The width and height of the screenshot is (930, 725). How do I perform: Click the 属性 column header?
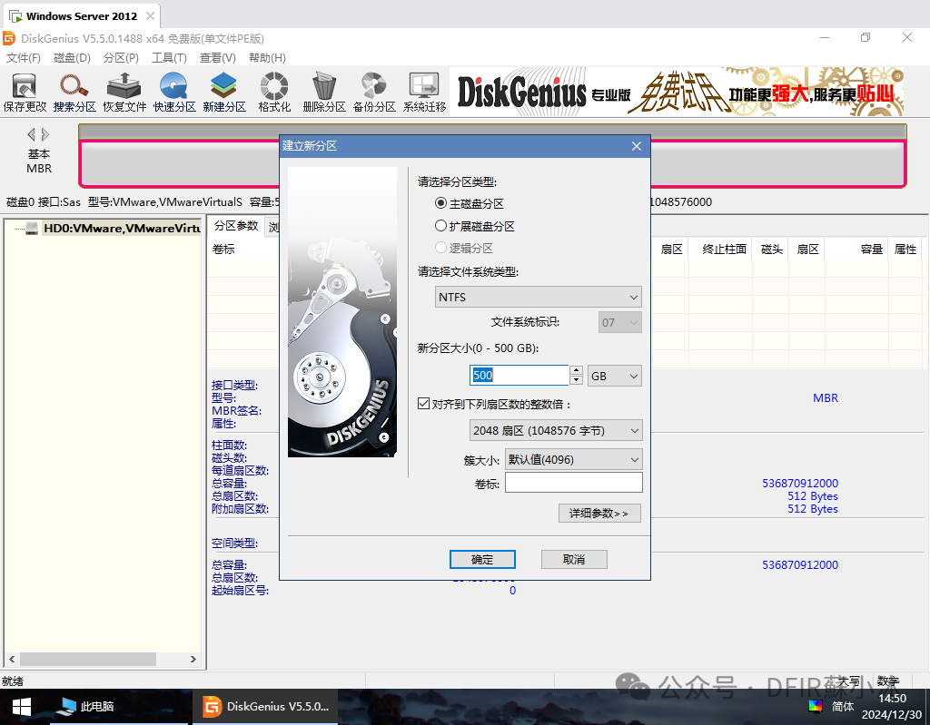click(905, 249)
